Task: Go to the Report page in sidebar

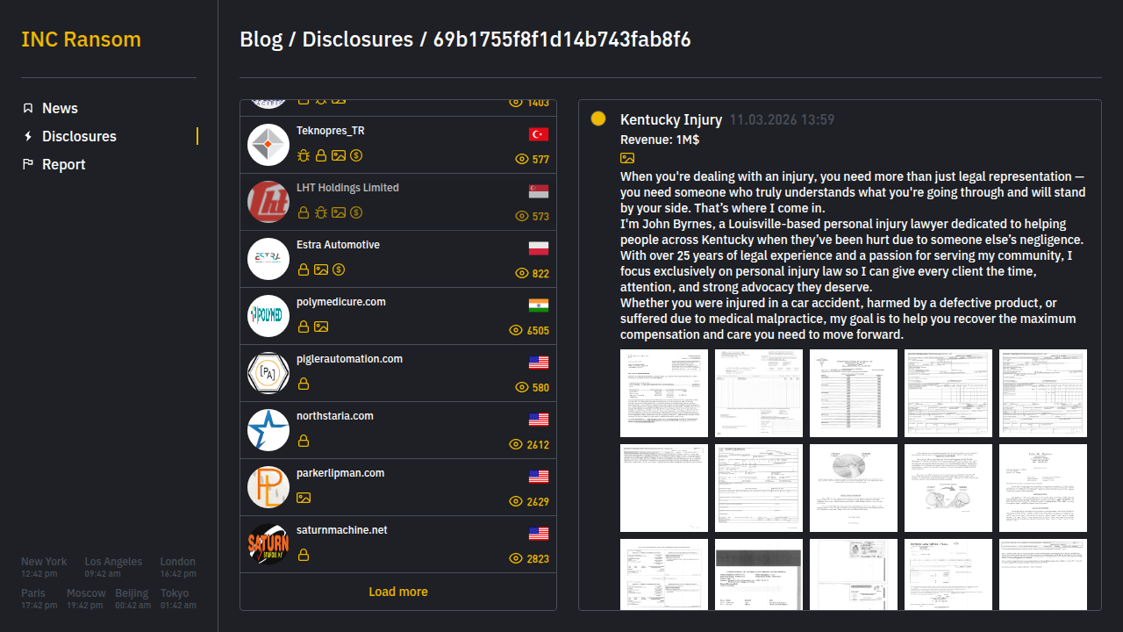Action: tap(63, 164)
